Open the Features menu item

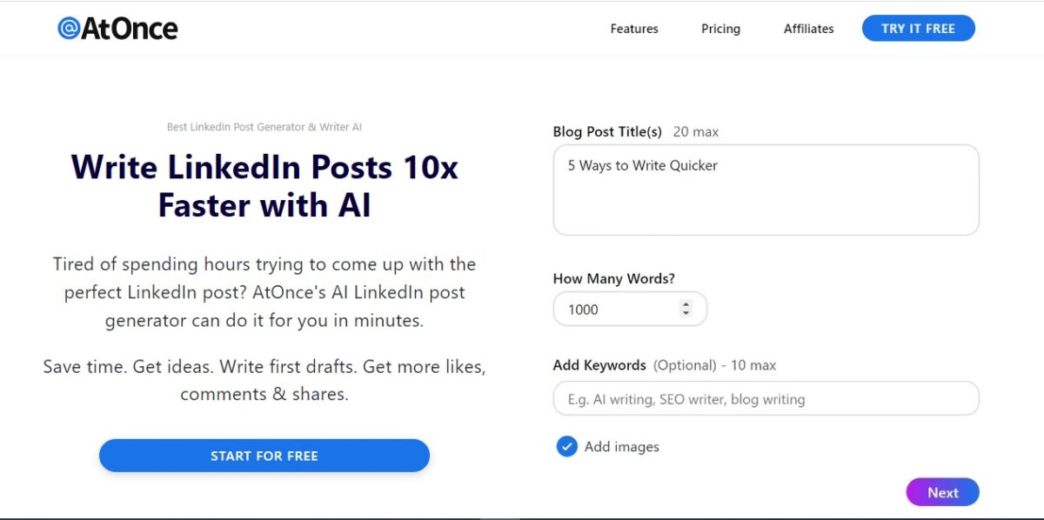[x=634, y=29]
